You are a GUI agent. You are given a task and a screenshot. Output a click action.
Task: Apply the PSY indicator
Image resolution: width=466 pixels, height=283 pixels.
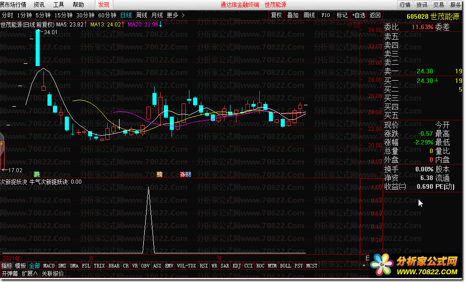click(298, 266)
